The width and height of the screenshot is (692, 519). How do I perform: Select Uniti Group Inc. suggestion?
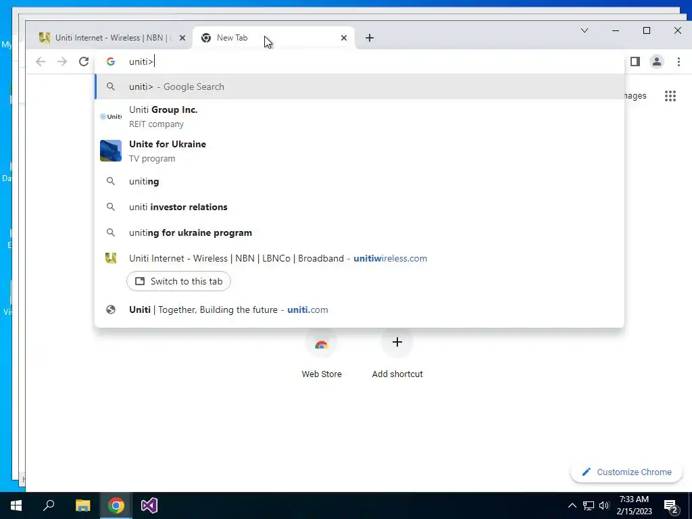click(360, 116)
